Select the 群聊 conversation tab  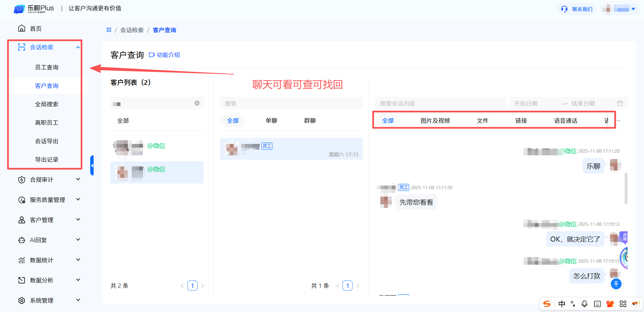pos(310,121)
